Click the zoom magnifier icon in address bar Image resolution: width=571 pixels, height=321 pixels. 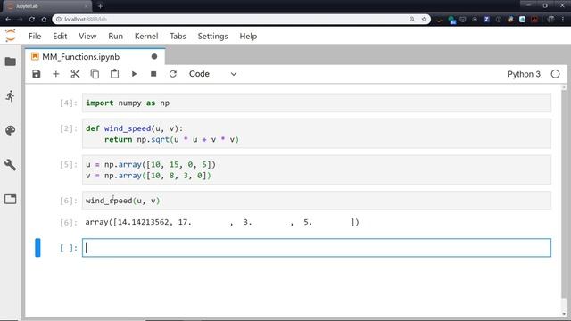coord(412,19)
